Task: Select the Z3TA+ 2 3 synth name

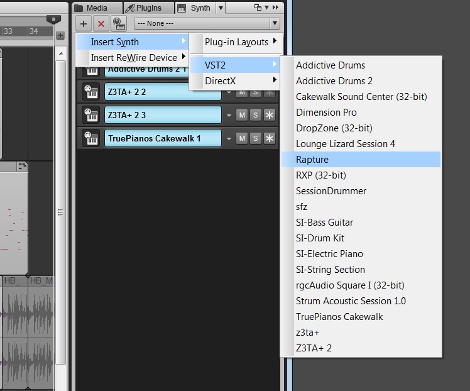Action: [163, 115]
